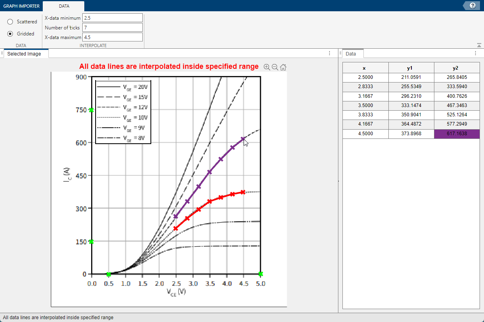Open the Selected Image panel three-dot menu

(330, 54)
